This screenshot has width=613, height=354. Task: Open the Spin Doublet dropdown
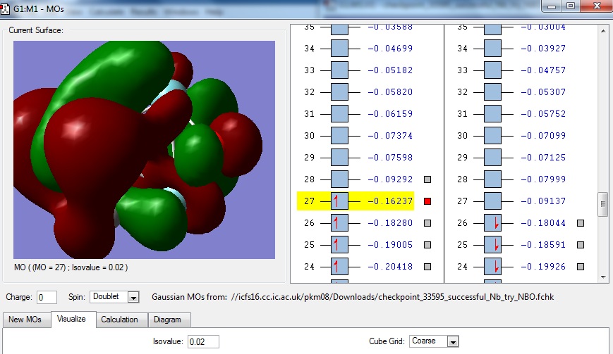pos(133,297)
